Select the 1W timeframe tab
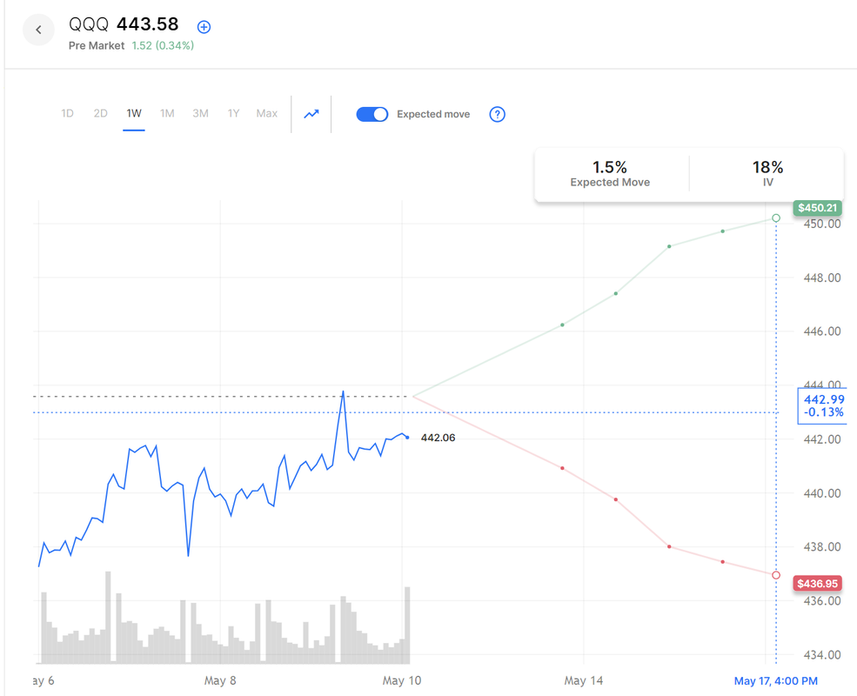 (134, 114)
